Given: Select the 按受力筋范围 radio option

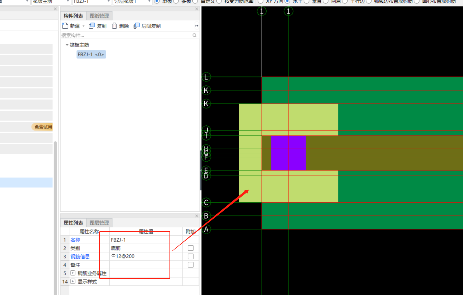Looking at the screenshot, I should (219, 1).
